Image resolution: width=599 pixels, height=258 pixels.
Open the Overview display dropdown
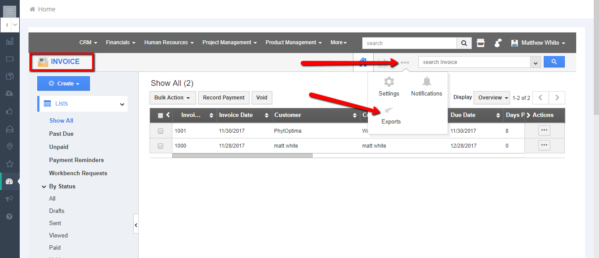click(493, 98)
